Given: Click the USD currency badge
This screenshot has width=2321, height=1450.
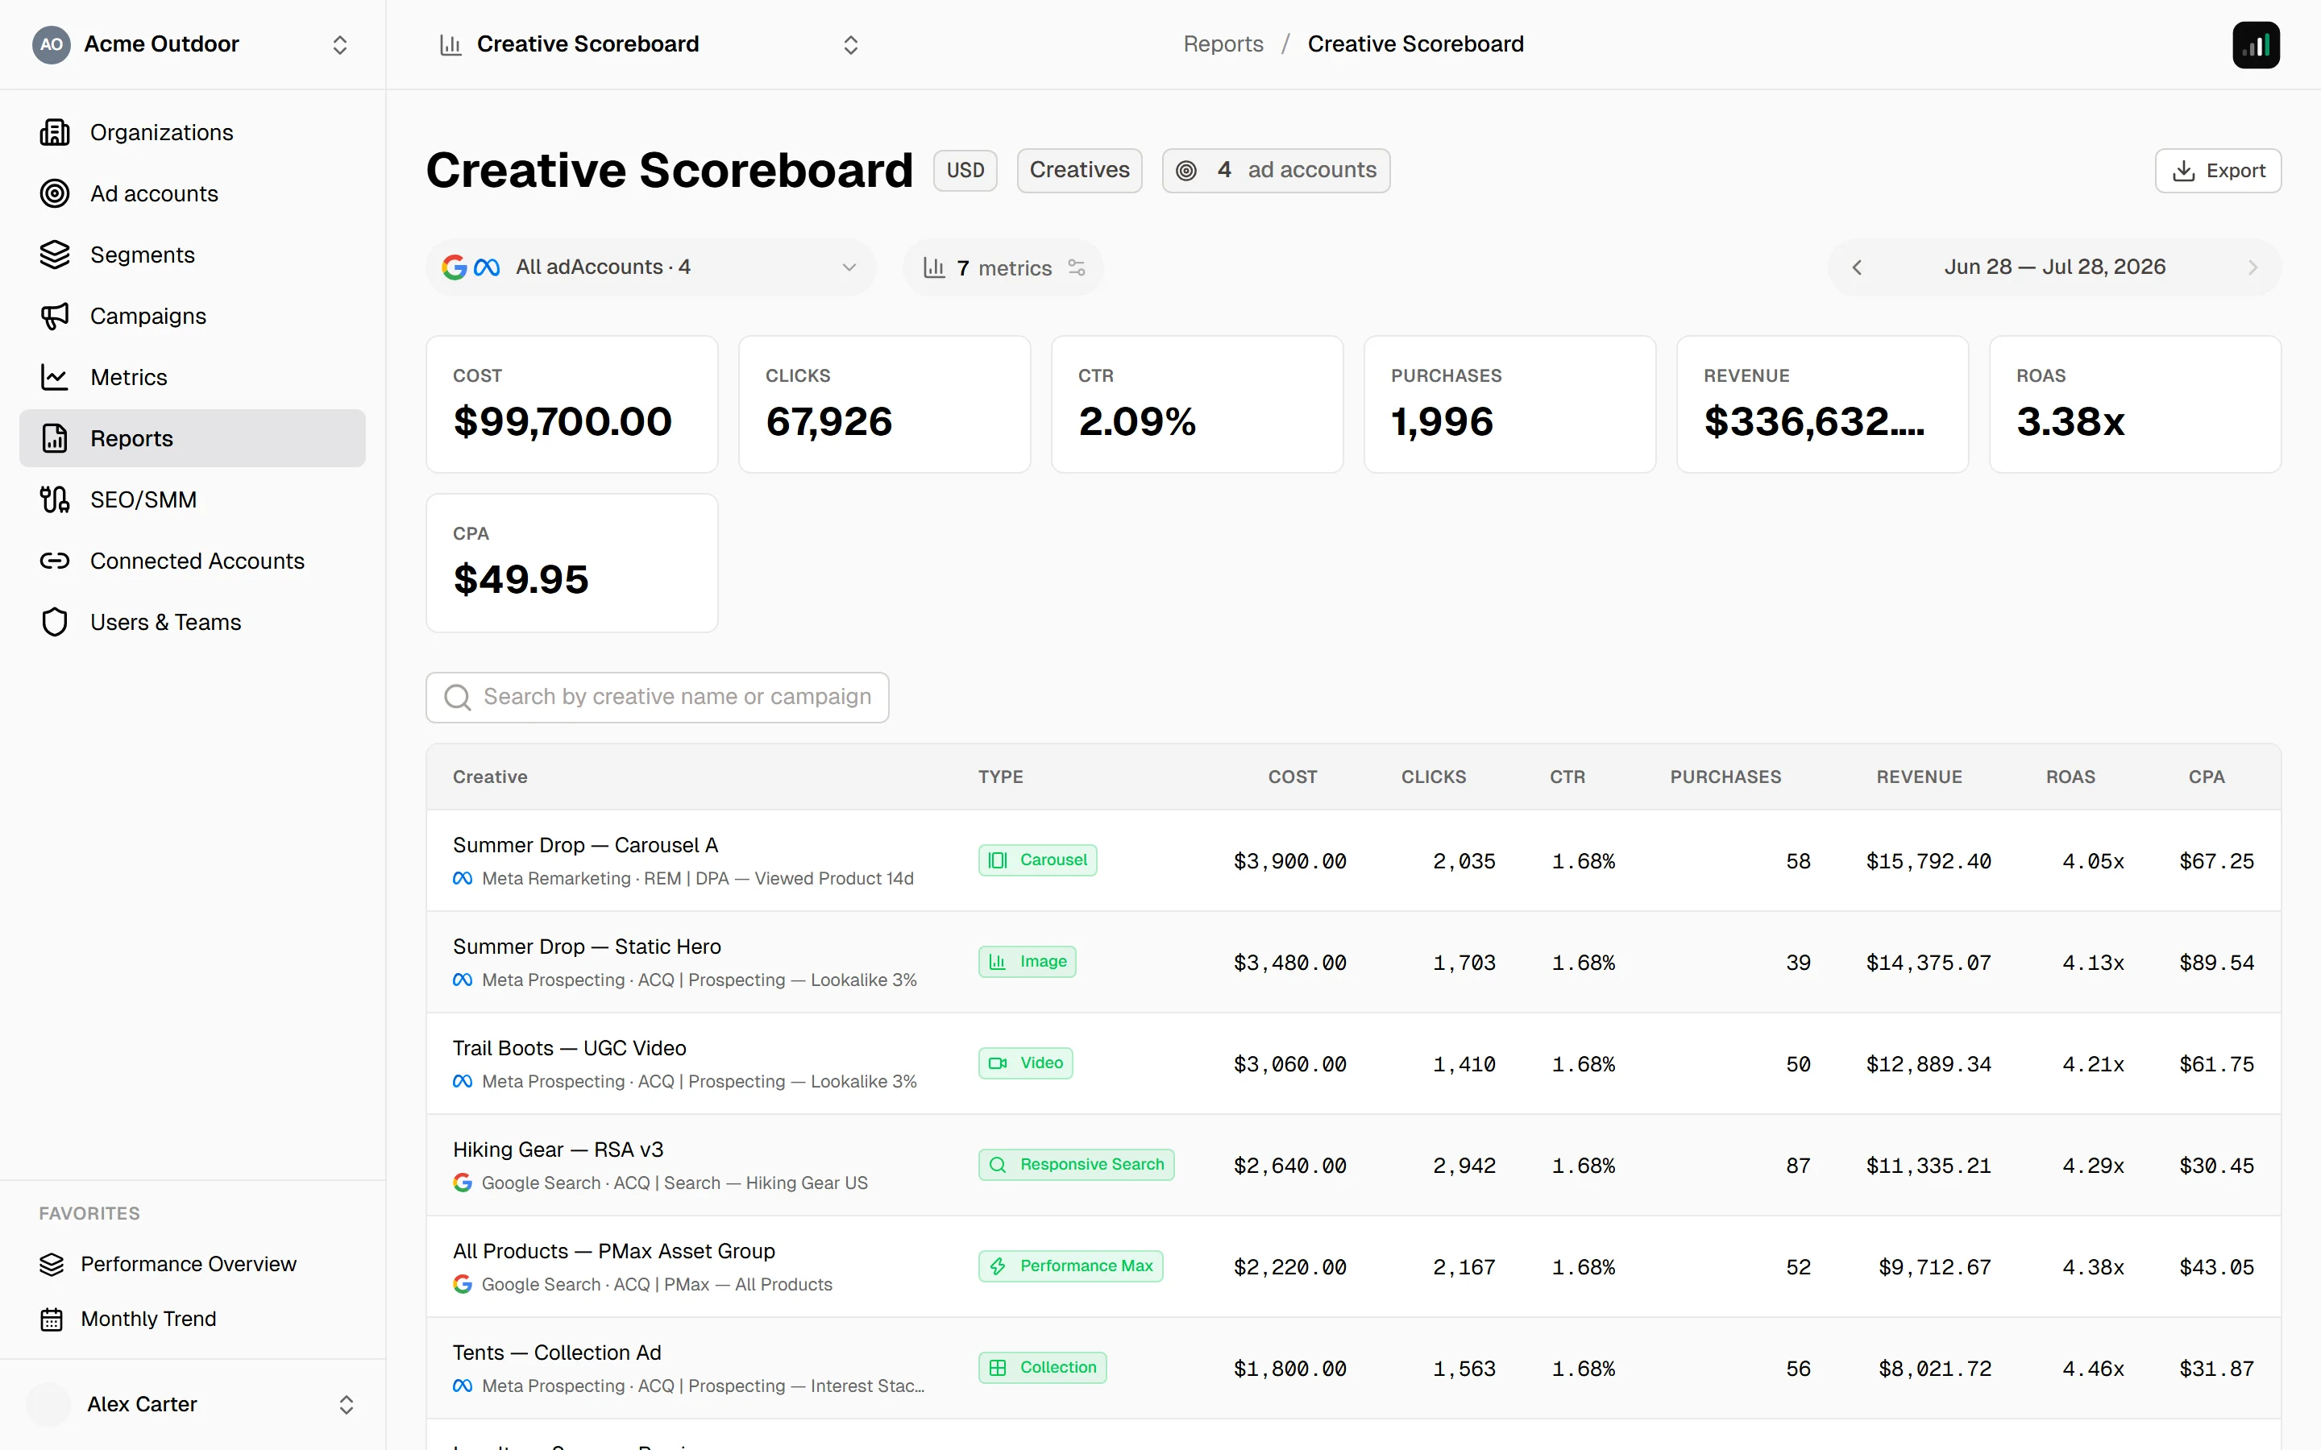Looking at the screenshot, I should tap(965, 171).
